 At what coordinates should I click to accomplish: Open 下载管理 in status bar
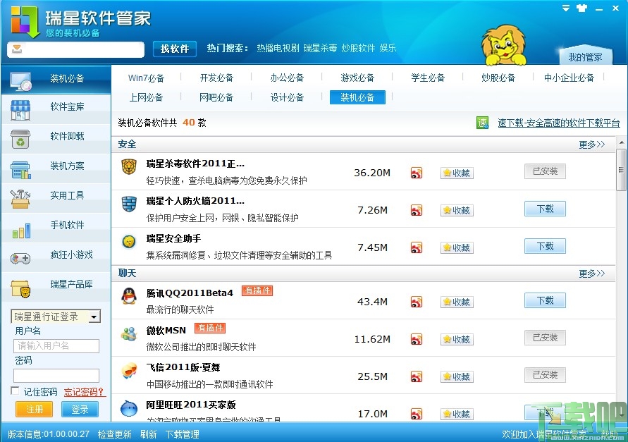pyautogui.click(x=183, y=434)
